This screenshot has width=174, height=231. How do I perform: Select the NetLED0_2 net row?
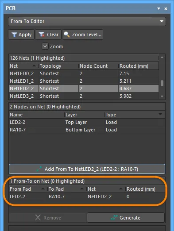(x=84, y=73)
